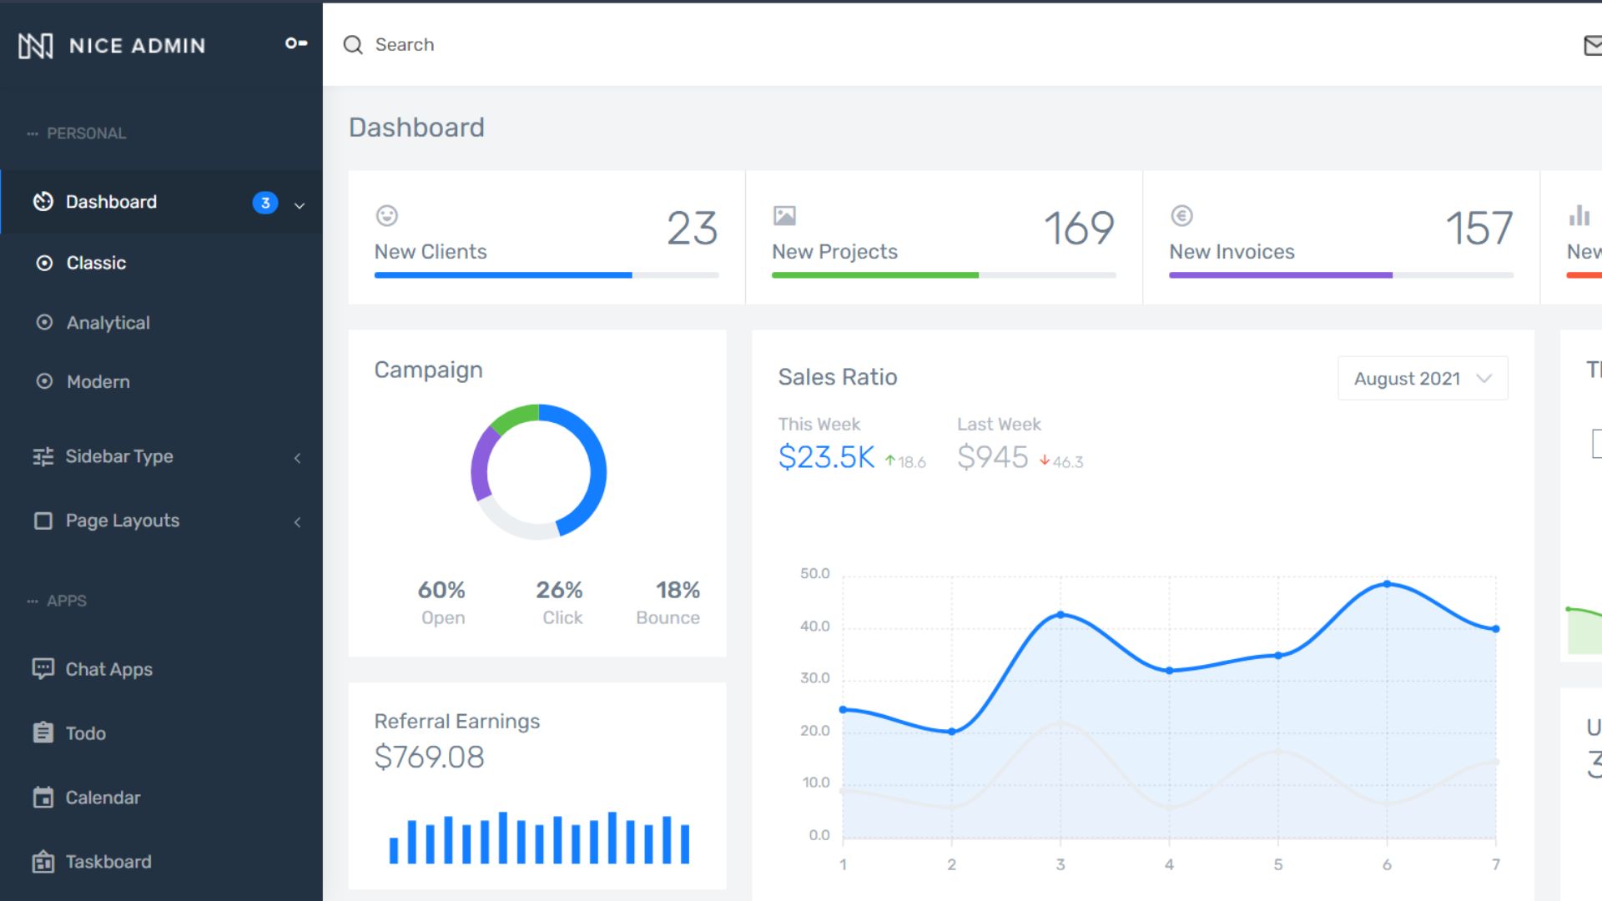Click the Referral Earnings bar chart
Viewport: 1602px width, 901px height.
(x=539, y=837)
